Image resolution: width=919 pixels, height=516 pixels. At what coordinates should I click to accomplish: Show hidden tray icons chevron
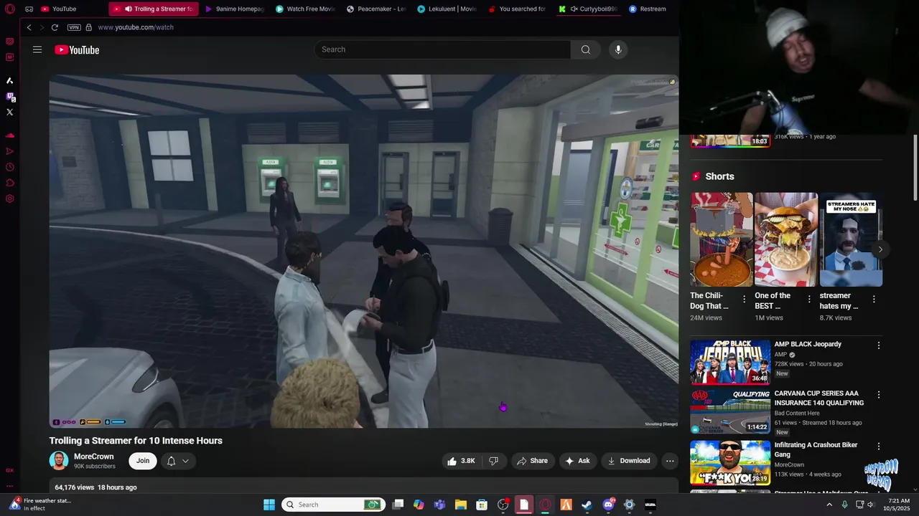point(829,505)
